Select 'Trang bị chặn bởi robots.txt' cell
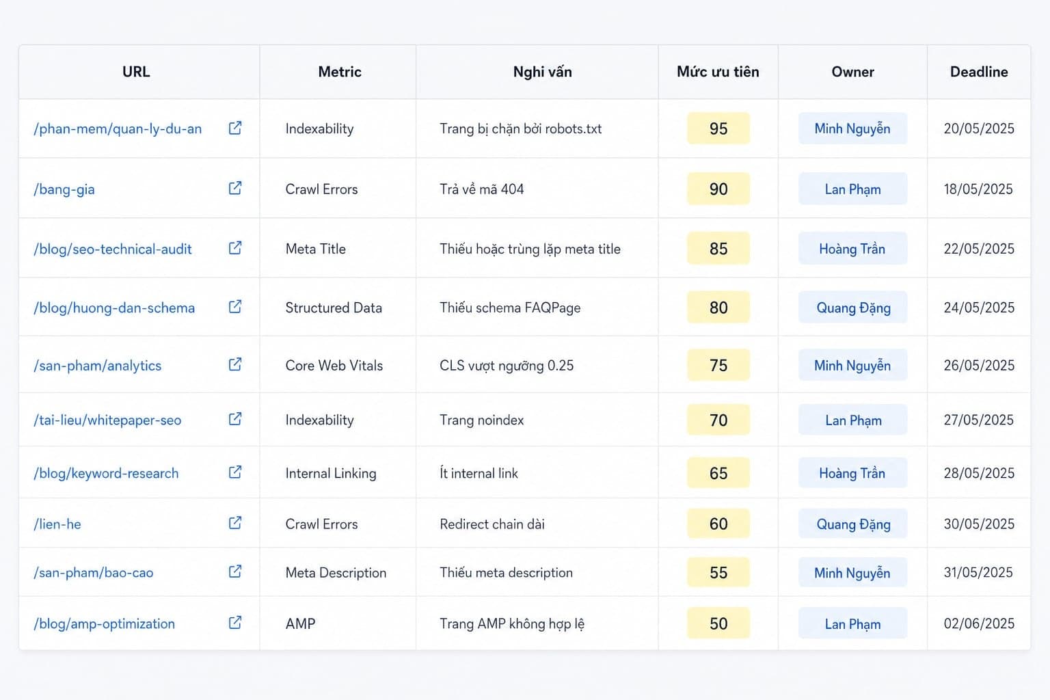Image resolution: width=1050 pixels, height=700 pixels. point(537,129)
